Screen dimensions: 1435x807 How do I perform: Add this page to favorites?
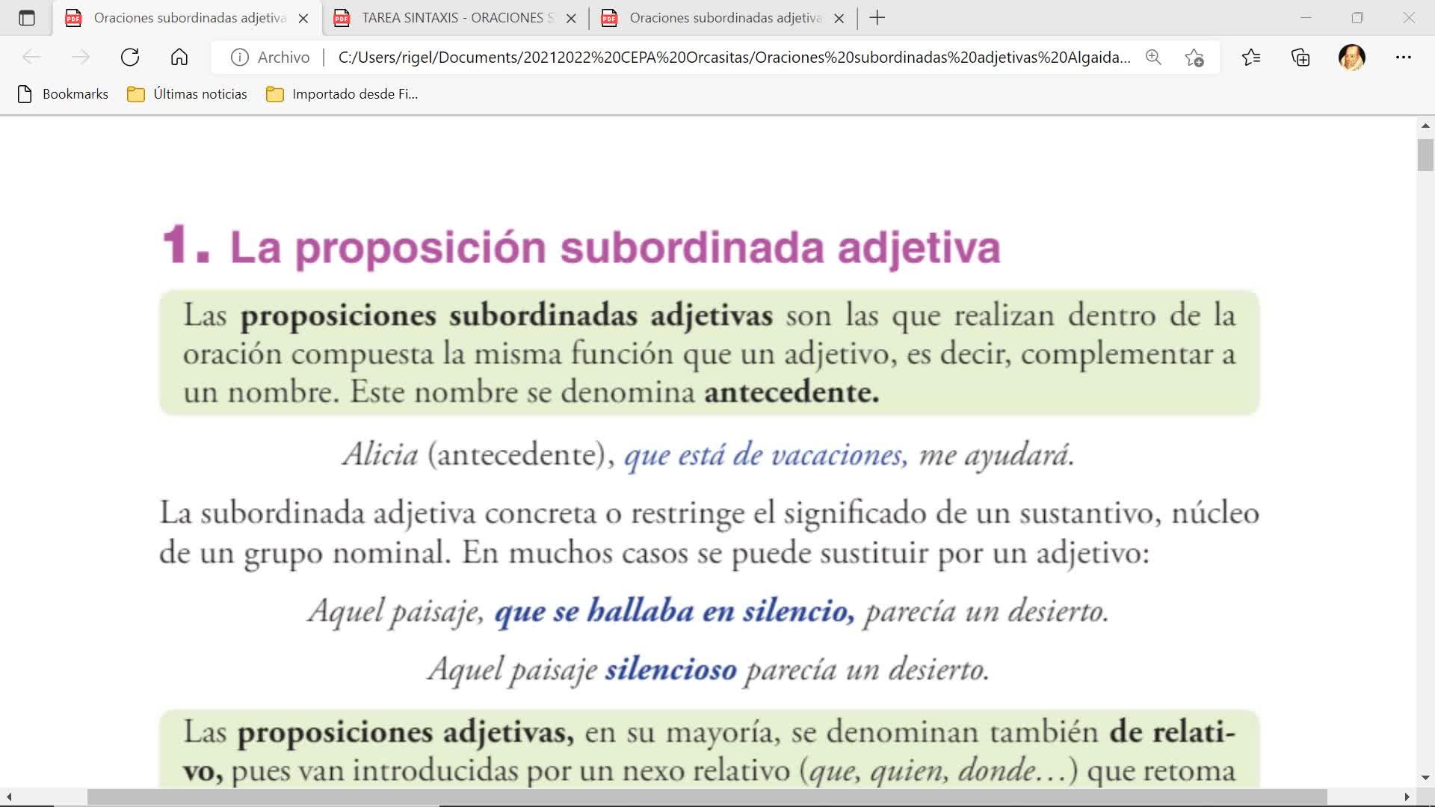coord(1194,58)
